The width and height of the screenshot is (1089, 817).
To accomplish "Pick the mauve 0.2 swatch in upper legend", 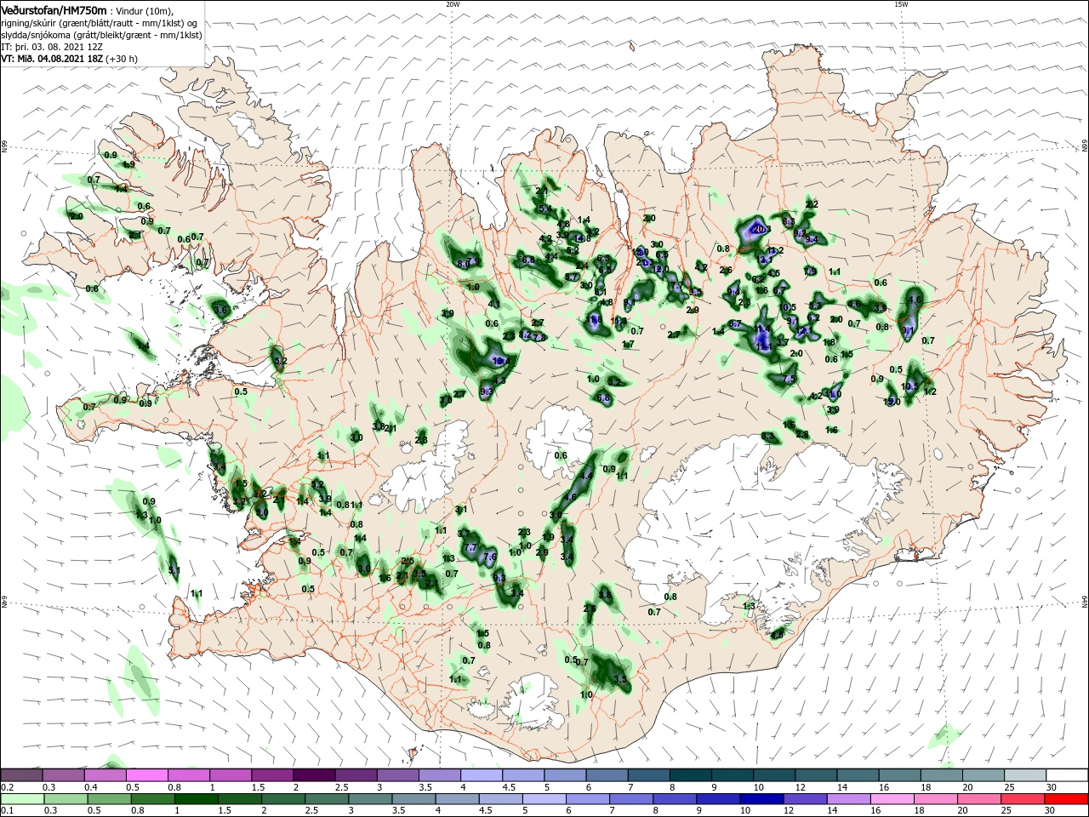I will pos(21,775).
